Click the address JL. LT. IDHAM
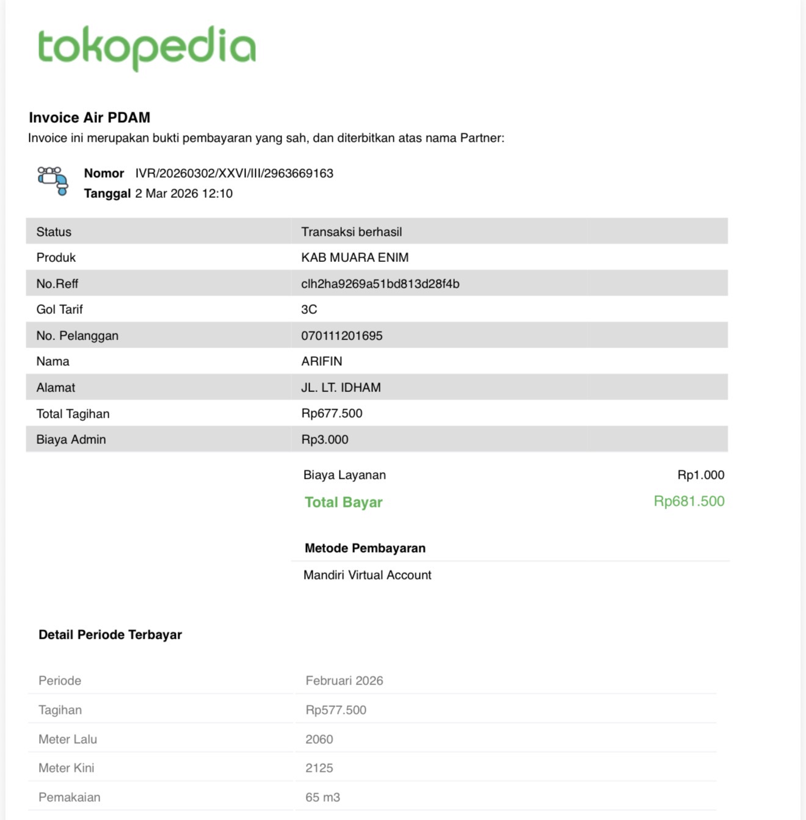This screenshot has width=806, height=820. pyautogui.click(x=341, y=388)
